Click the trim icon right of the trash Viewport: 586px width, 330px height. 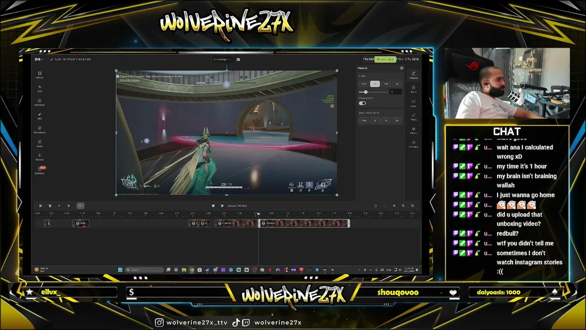pyautogui.click(x=59, y=206)
